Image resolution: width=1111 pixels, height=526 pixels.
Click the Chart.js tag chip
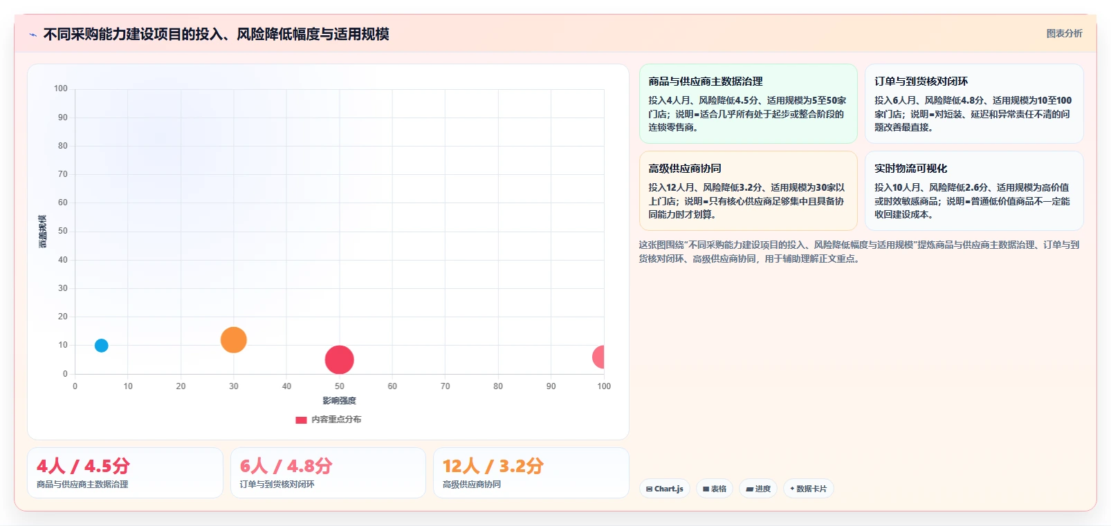coord(664,489)
